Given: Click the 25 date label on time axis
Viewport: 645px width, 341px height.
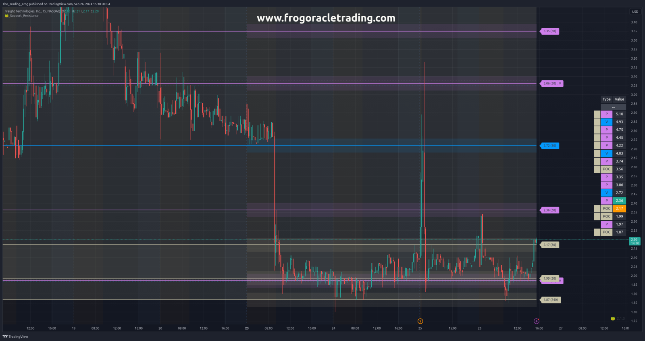Looking at the screenshot, I should click(x=420, y=328).
